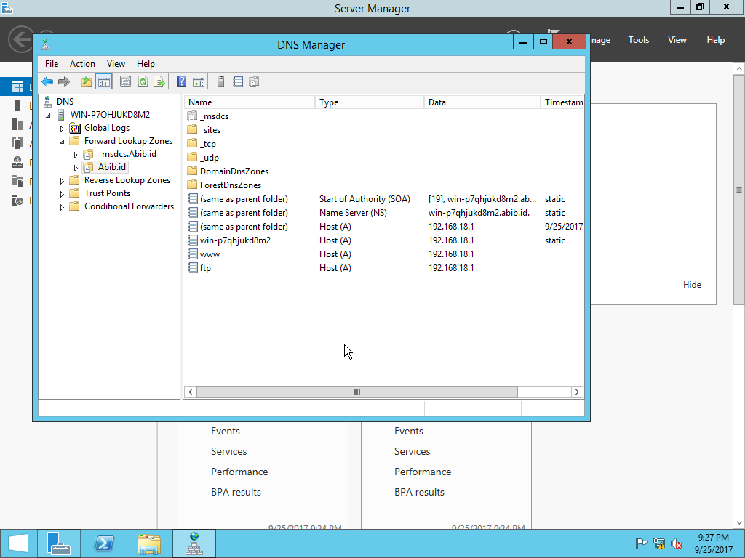Toggle the Show/Hide Console Tree toolbar button
The width and height of the screenshot is (745, 558).
tap(103, 81)
